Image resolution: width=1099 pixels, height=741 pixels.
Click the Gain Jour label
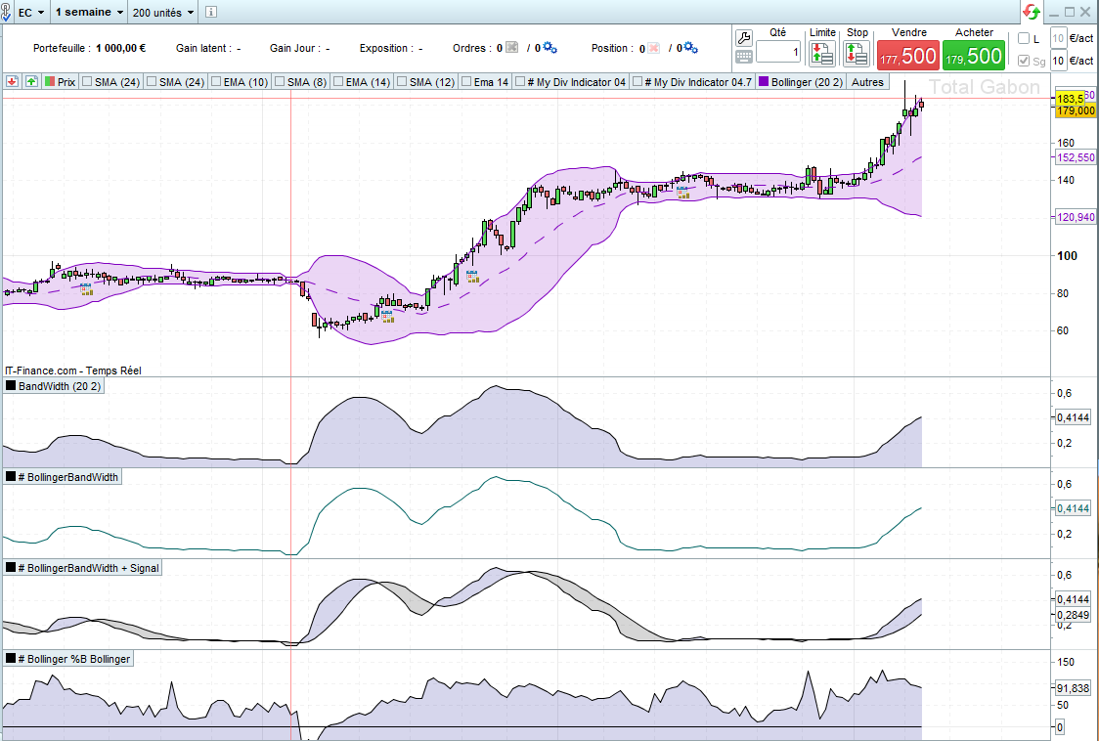(295, 48)
